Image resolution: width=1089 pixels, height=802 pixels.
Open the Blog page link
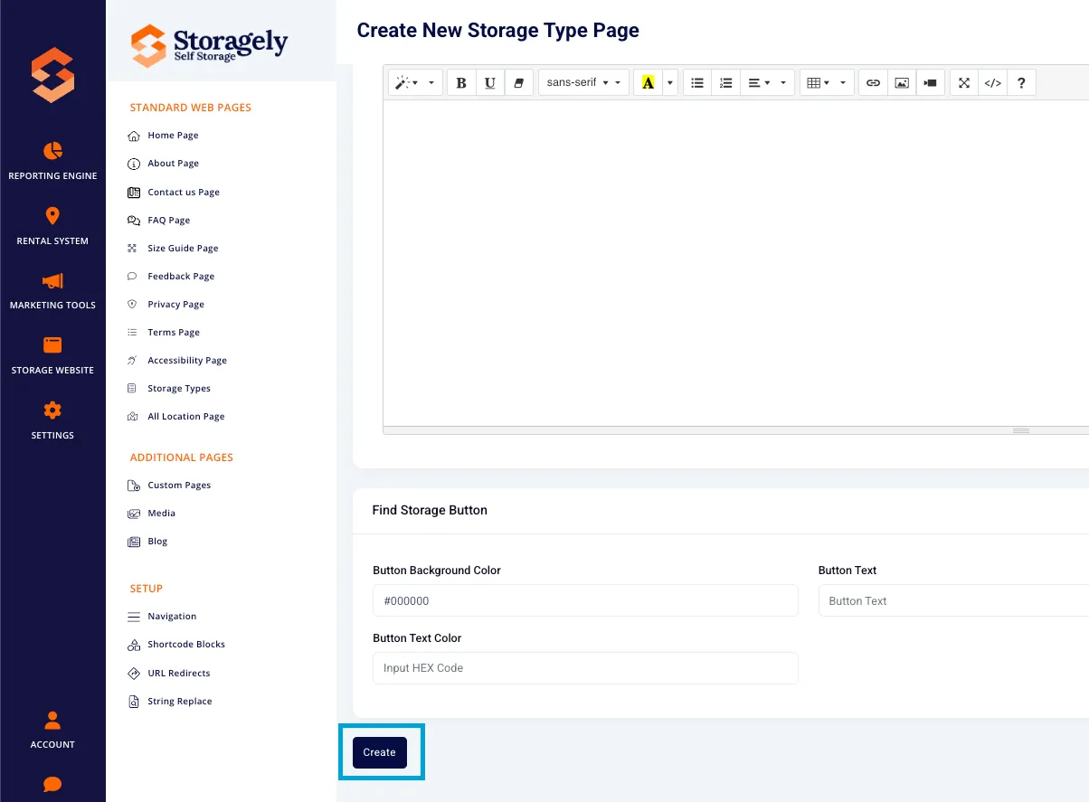[147, 542]
